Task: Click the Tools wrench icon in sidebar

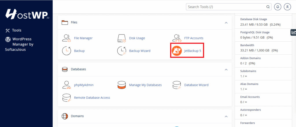Action: point(8,30)
